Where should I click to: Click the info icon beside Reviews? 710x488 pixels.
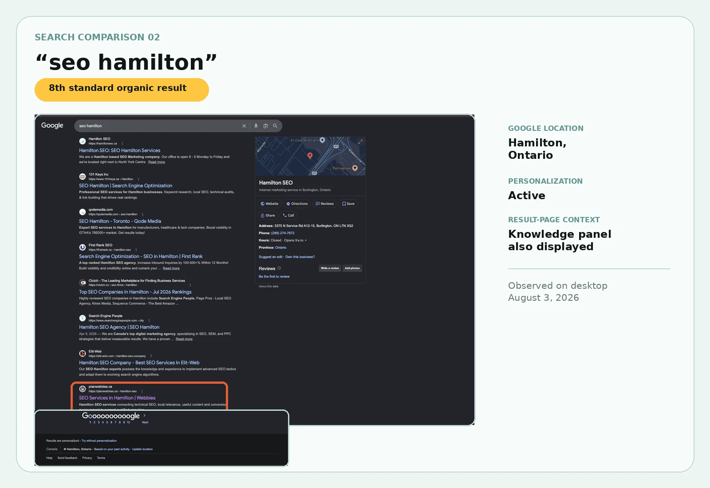pyautogui.click(x=279, y=268)
